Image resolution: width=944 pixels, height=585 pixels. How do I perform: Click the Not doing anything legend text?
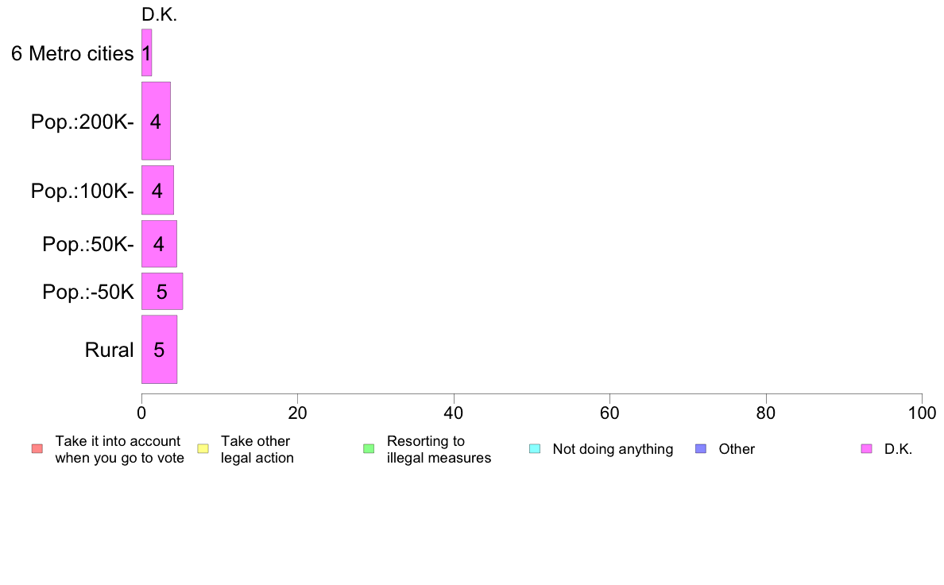(613, 449)
